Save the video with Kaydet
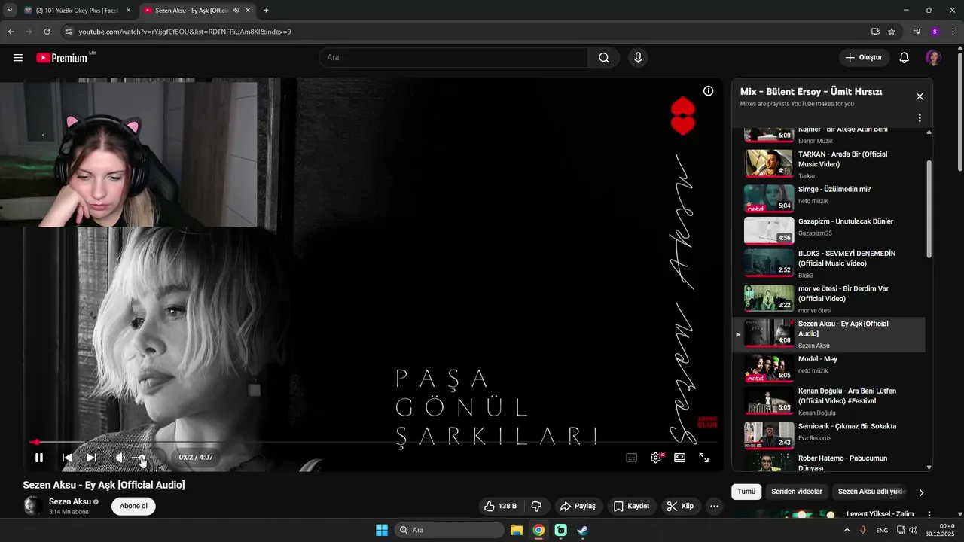The width and height of the screenshot is (964, 542). [631, 507]
